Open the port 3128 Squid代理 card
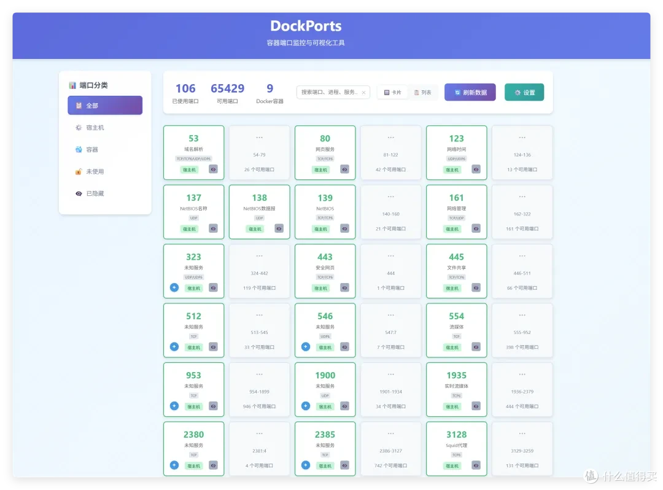663x490 pixels. pos(456,449)
